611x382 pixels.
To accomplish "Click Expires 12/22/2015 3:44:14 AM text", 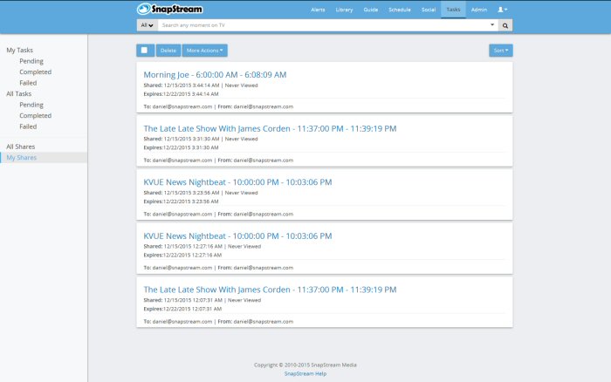I will (181, 94).
